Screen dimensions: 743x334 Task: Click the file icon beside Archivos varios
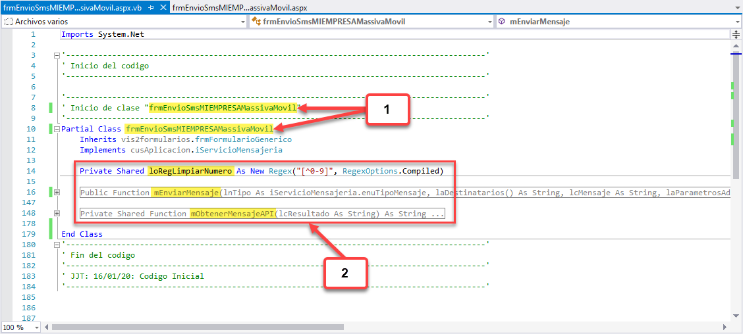coord(9,22)
